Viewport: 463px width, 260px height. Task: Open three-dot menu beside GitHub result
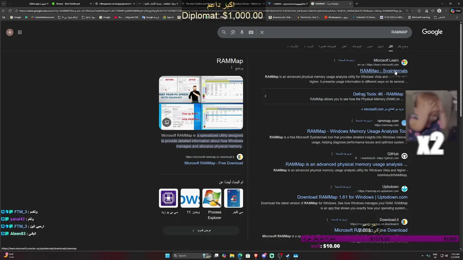pos(332,154)
